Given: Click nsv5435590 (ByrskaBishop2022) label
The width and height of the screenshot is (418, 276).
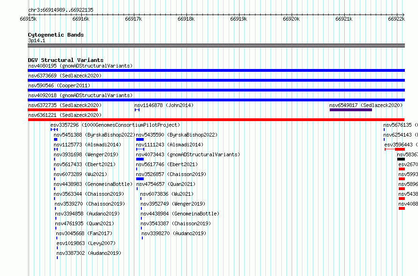Looking at the screenshot, I should [x=177, y=135].
